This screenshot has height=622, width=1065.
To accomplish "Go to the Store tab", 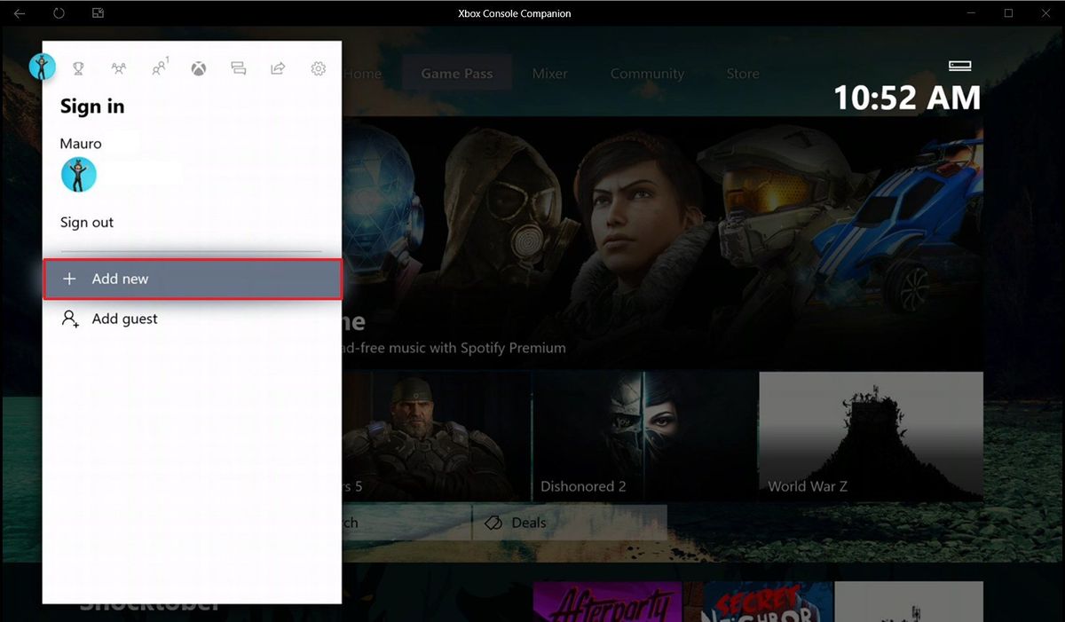I will pyautogui.click(x=742, y=73).
